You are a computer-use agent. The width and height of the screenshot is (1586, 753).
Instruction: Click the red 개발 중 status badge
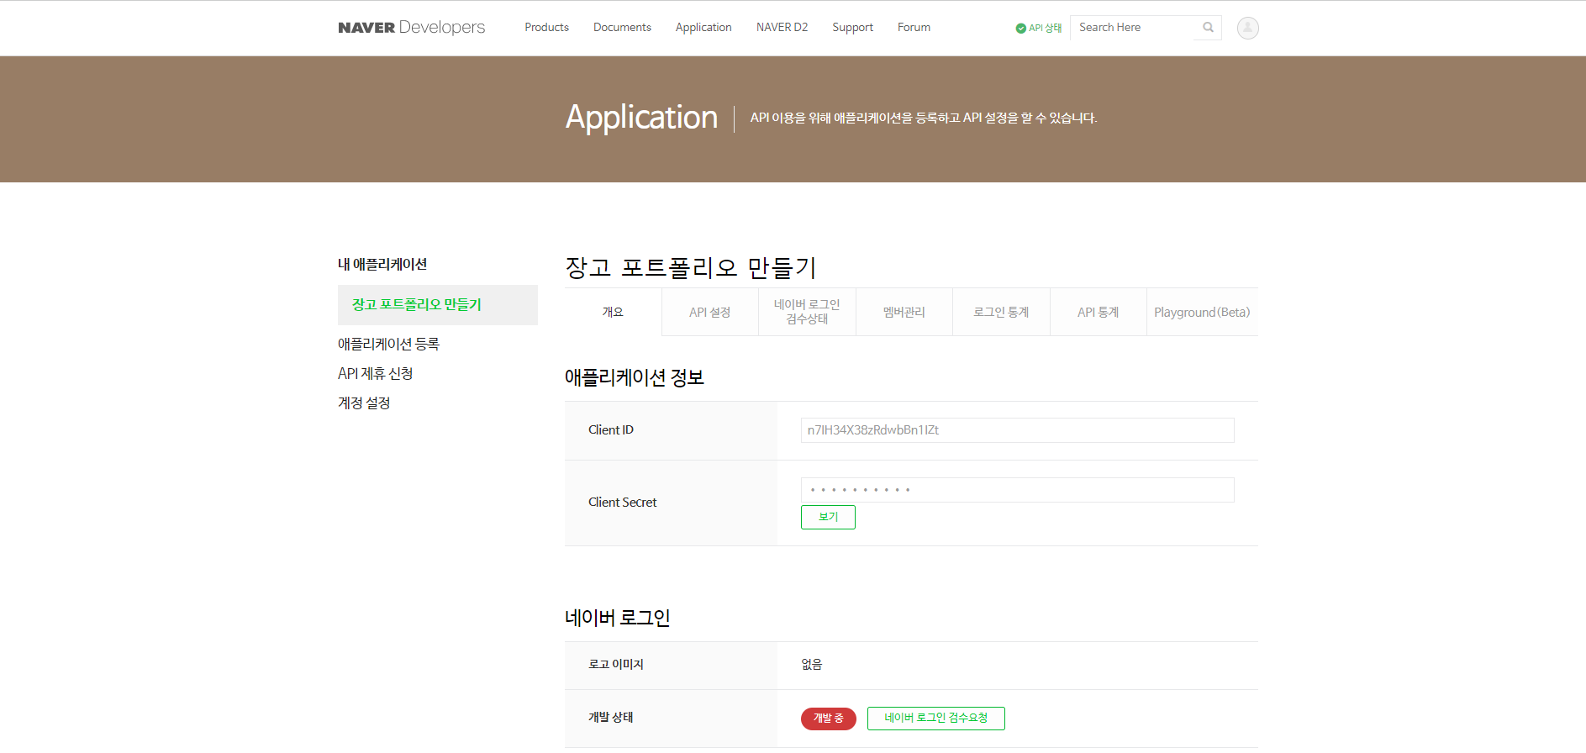tap(828, 719)
